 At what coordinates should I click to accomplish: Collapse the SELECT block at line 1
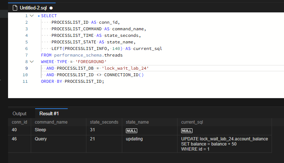[x=32, y=16]
